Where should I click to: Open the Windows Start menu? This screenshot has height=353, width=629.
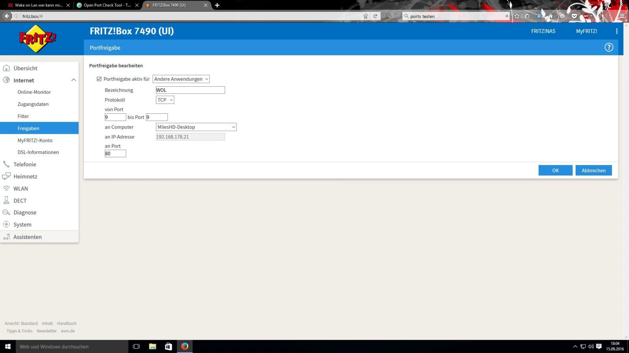tap(7, 346)
